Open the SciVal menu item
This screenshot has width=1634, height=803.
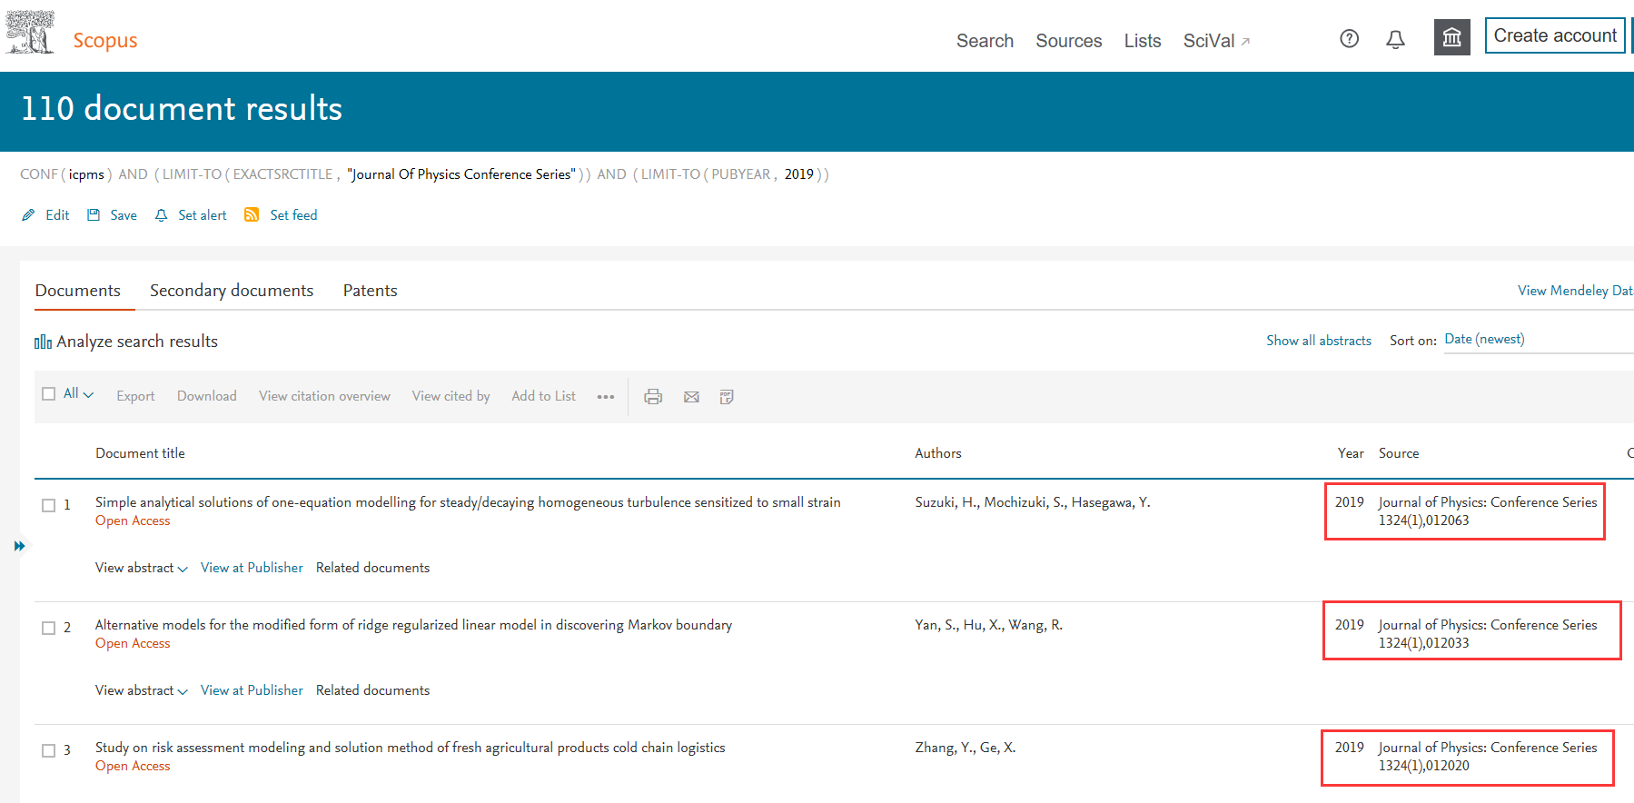1209,41
